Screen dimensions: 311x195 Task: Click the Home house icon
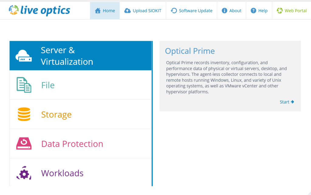(97, 11)
